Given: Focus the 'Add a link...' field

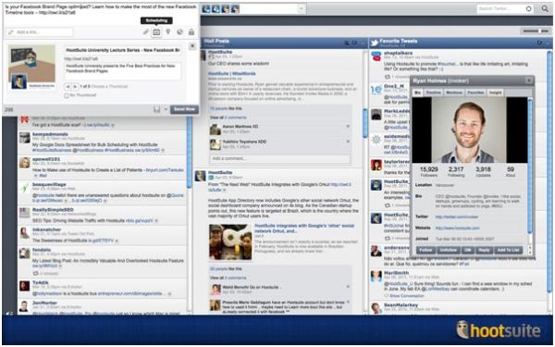Looking at the screenshot, I should coord(40,32).
